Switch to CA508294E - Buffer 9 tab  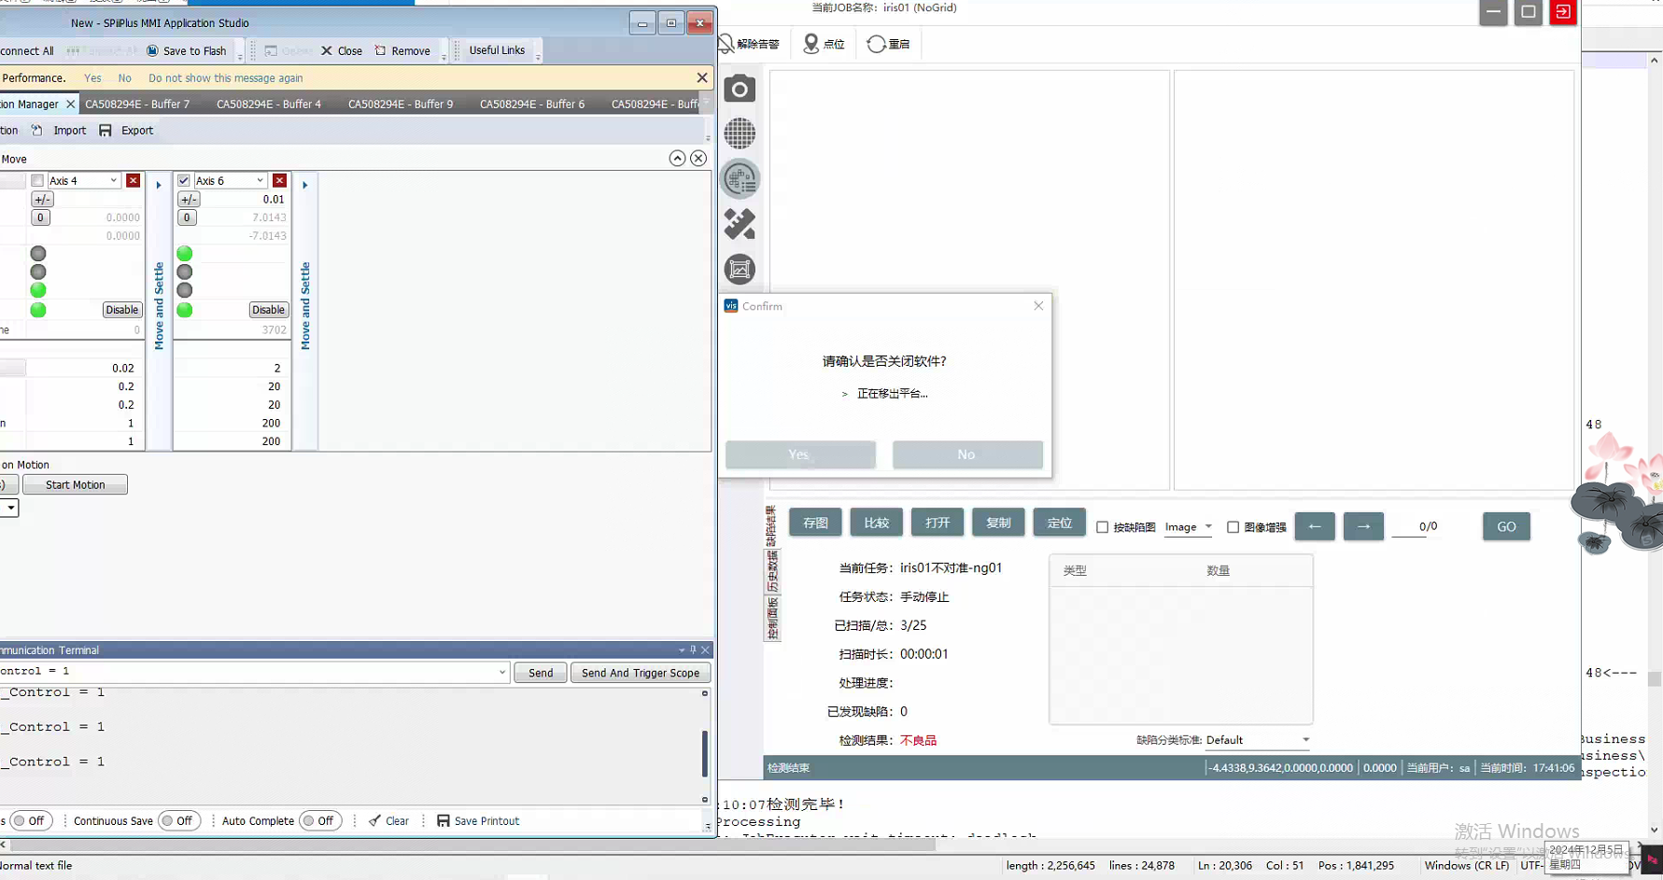tap(401, 105)
